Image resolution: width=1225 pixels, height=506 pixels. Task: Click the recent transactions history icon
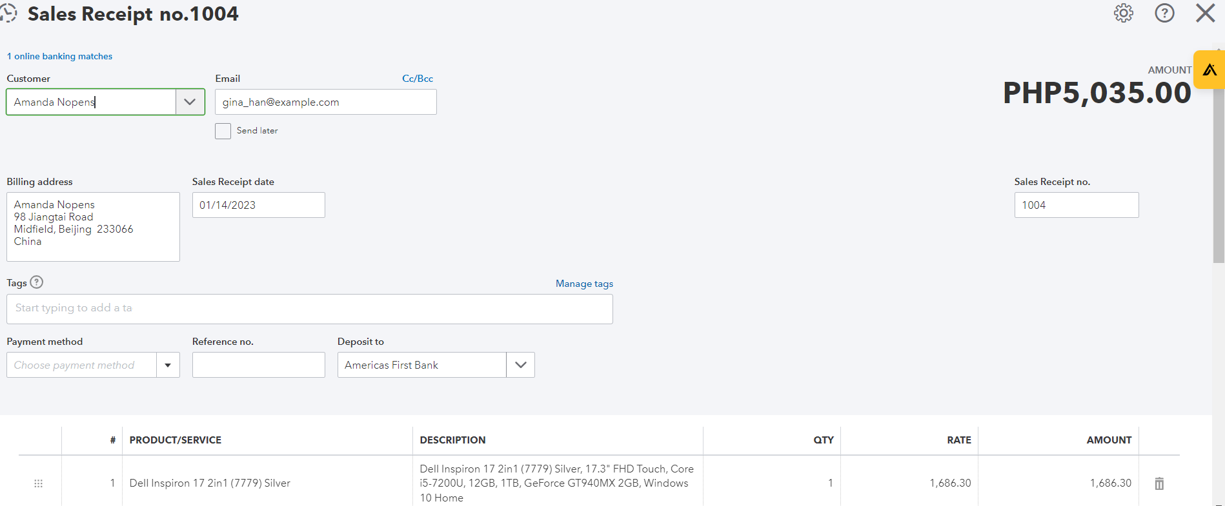[9, 14]
